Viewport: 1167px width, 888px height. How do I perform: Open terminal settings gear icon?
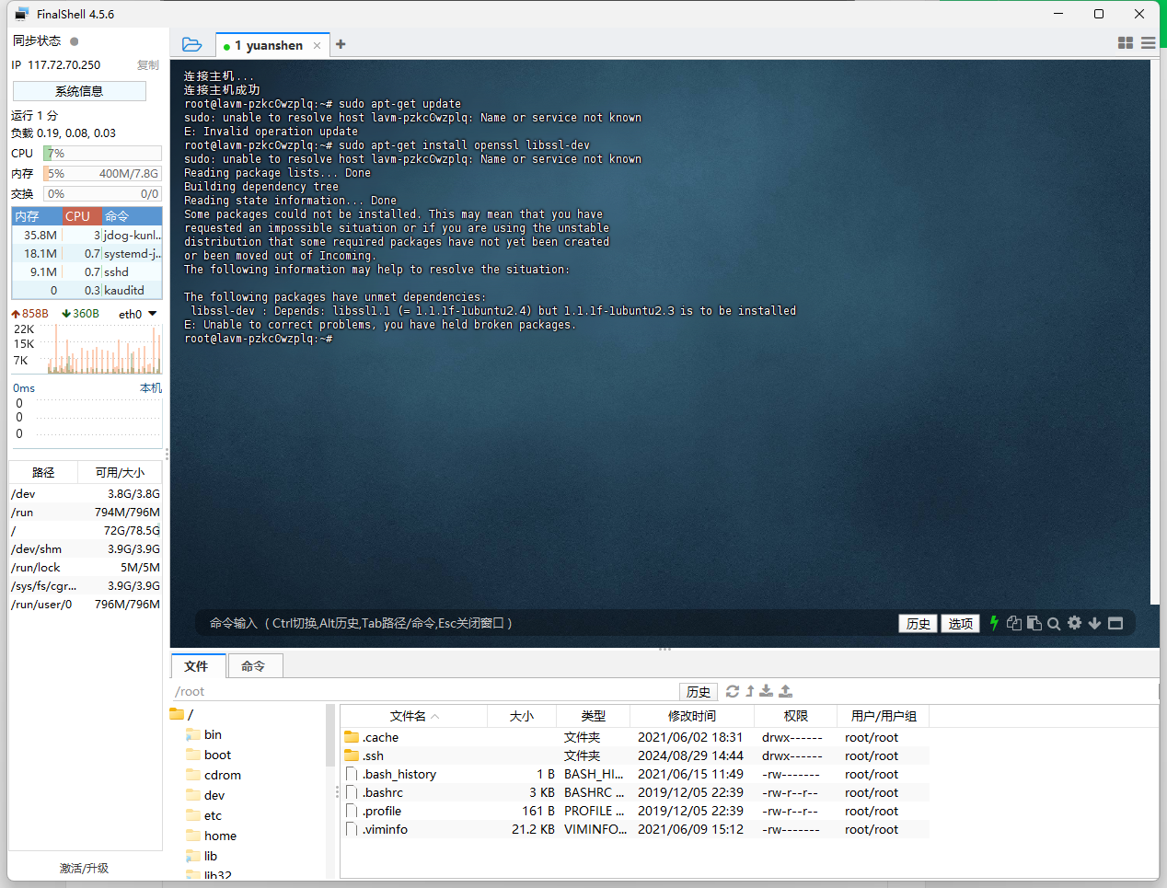(1074, 623)
